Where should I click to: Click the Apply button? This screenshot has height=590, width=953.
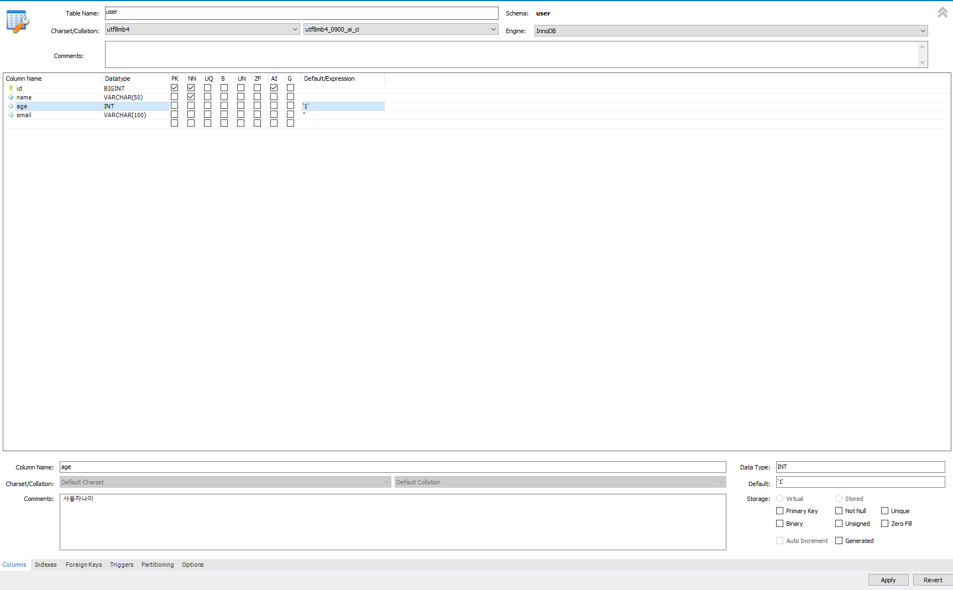(x=888, y=579)
